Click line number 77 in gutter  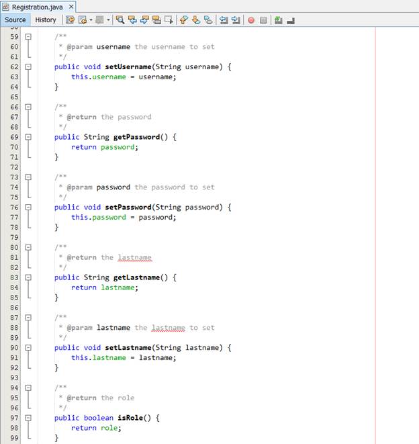pyautogui.click(x=14, y=217)
